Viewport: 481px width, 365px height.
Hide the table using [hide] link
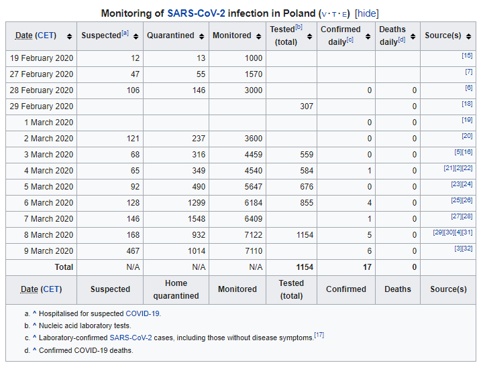pos(367,13)
